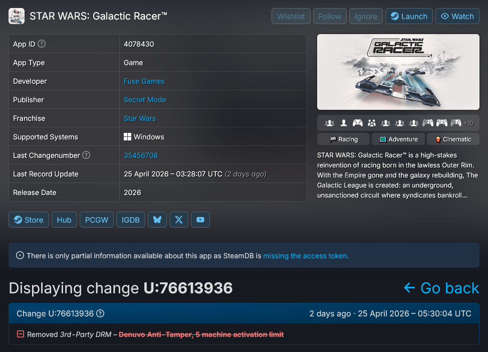The width and height of the screenshot is (488, 352).
Task: Click the STAR WARS: Galactic Racer title
Action: pos(98,16)
